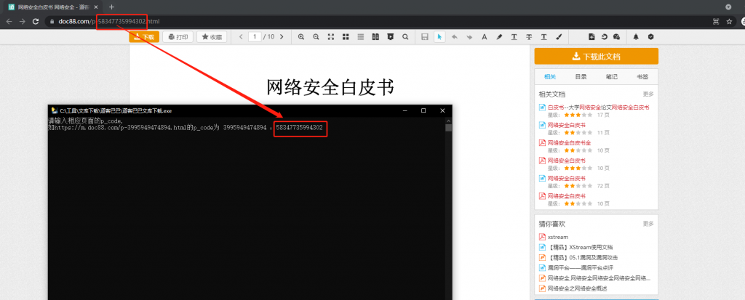Toggle fullscreen view of the document
This screenshot has width=745, height=300.
click(331, 37)
